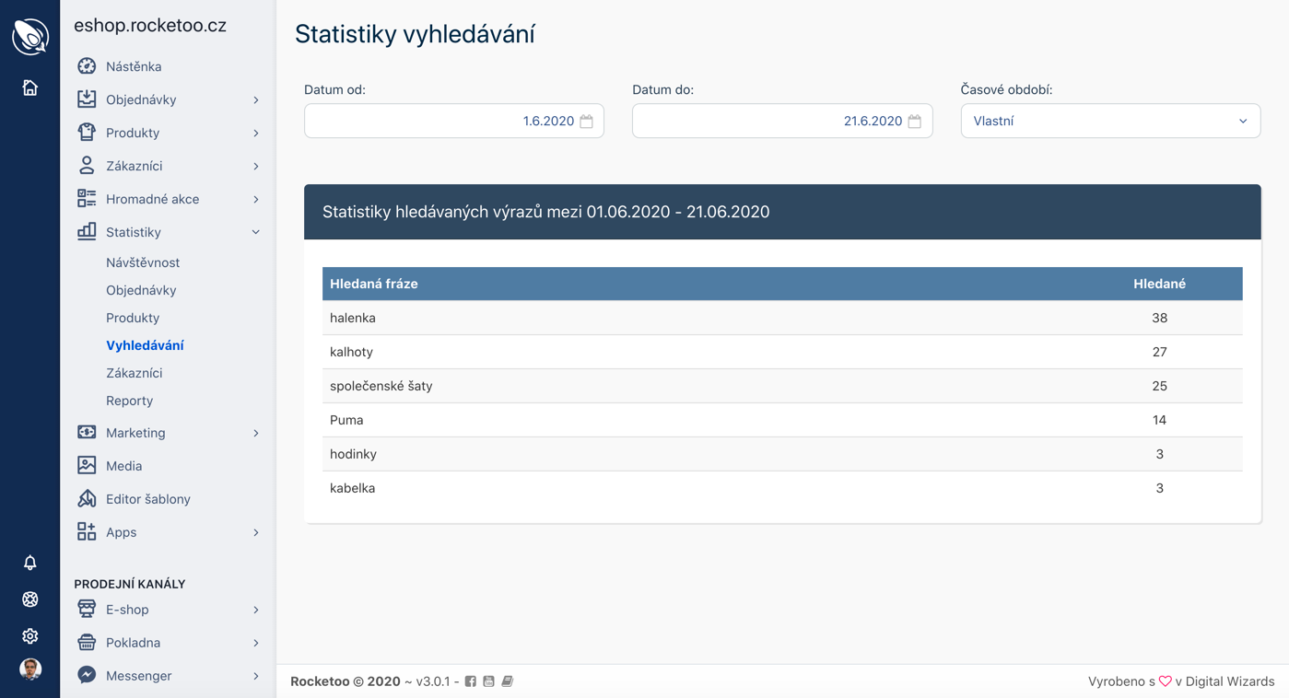The image size is (1289, 698).
Task: Open the Časové období dropdown
Action: tap(1110, 121)
